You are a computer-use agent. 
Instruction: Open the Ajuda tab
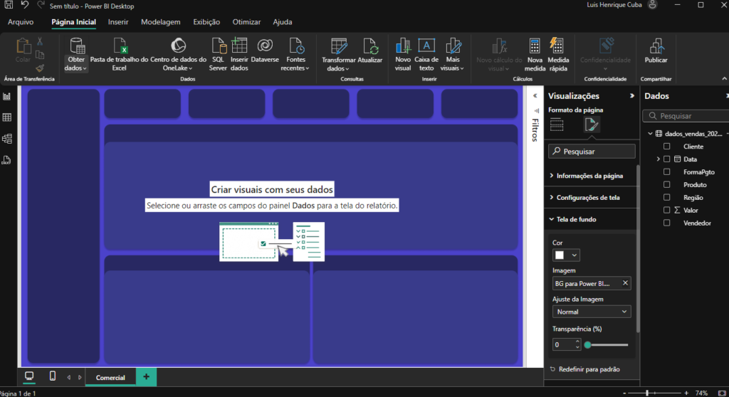click(x=282, y=22)
